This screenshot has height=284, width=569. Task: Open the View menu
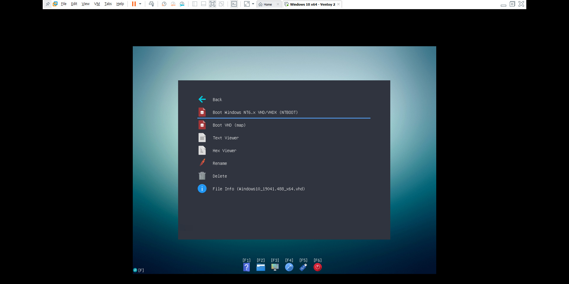tap(86, 4)
